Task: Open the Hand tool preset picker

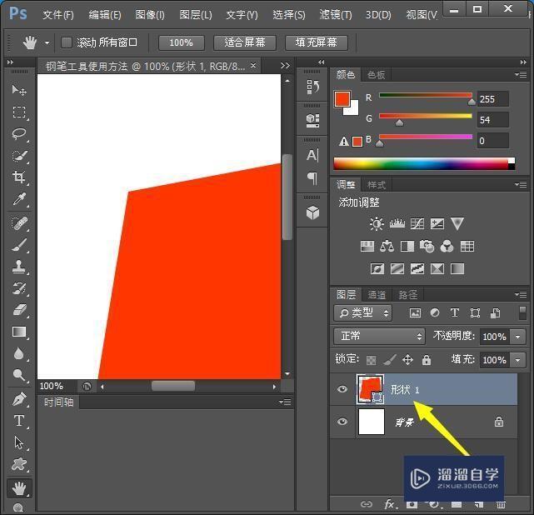Action: [x=47, y=43]
